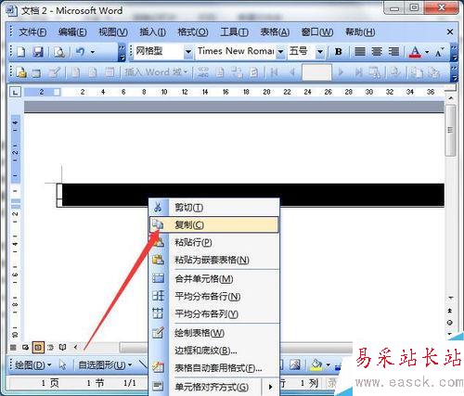Screen dimensions: 464x396
Task: Save the document with floppy icon
Action: tap(38, 52)
